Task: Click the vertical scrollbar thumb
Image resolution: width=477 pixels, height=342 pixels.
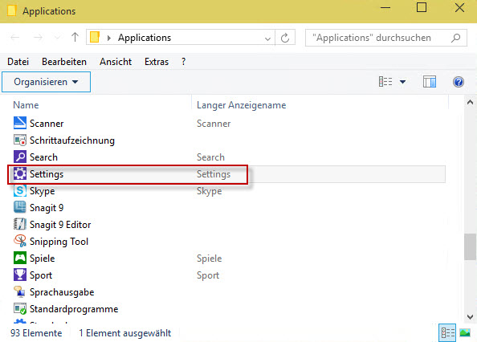Action: [x=470, y=246]
